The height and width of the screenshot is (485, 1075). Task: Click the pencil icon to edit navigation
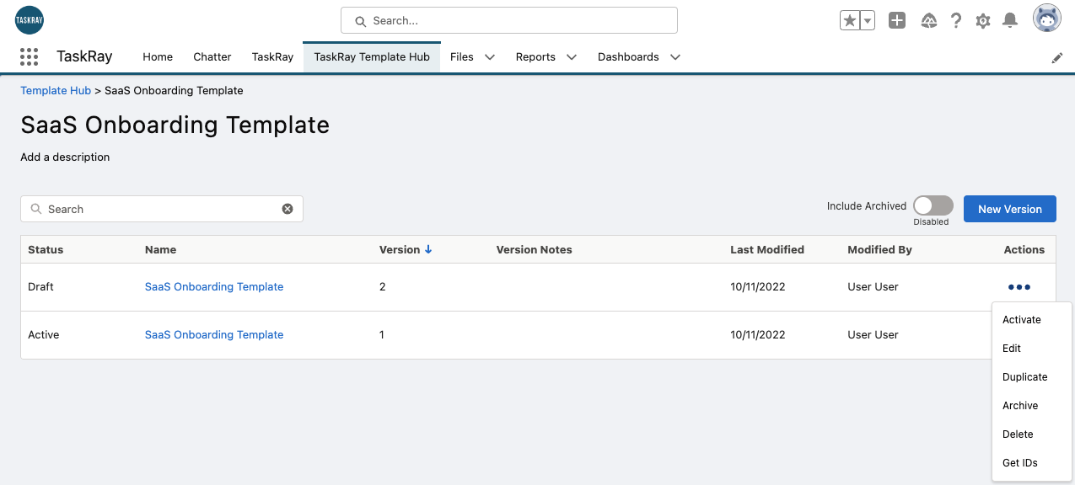click(x=1057, y=57)
